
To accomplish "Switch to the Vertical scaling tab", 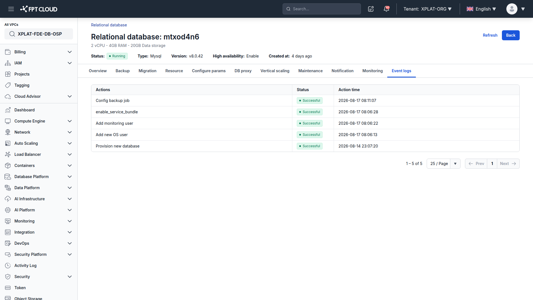I will 275,71.
